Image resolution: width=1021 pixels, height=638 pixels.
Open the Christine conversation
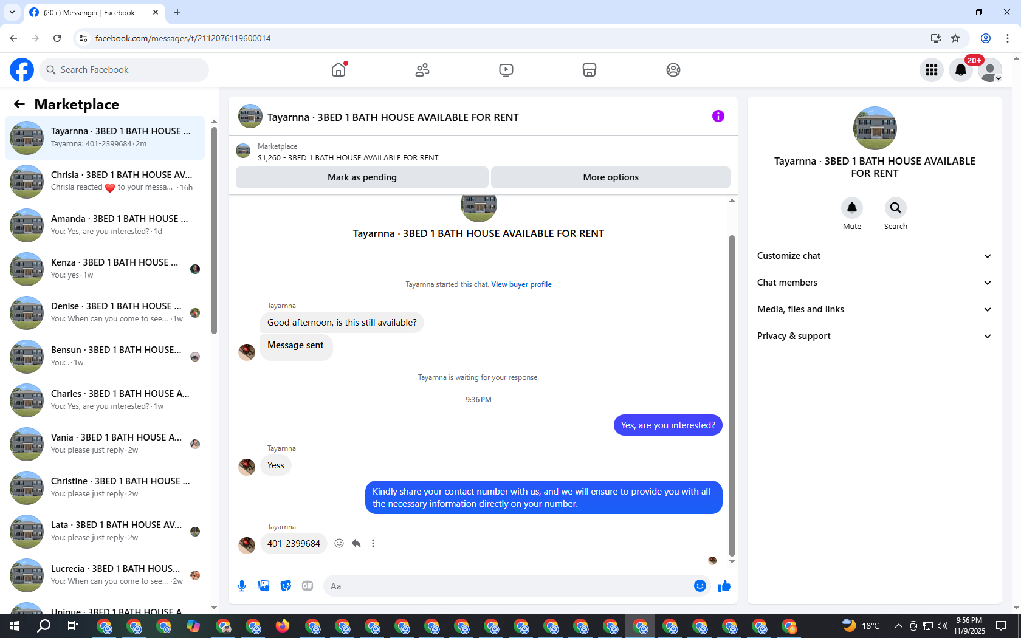[x=105, y=488]
